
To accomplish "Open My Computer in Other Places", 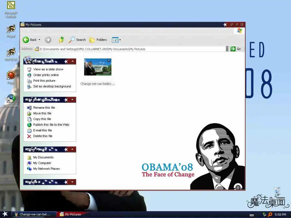I will click(x=42, y=163).
